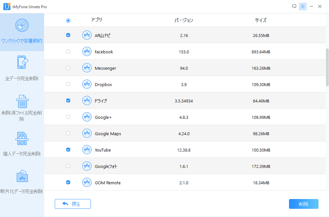Click the Googleフォト App Store icon

87,166
